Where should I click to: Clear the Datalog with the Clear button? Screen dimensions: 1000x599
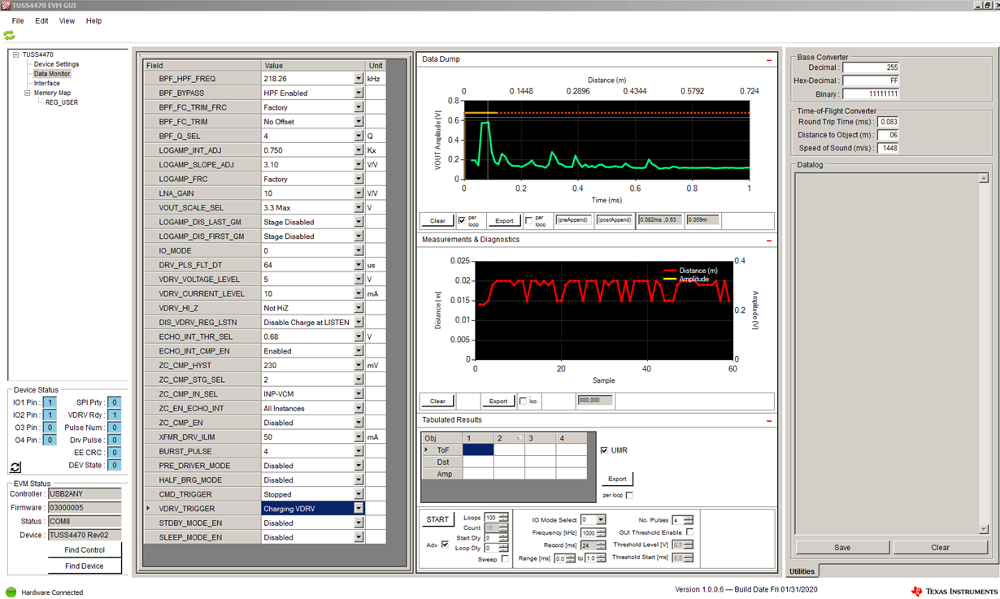pos(941,547)
